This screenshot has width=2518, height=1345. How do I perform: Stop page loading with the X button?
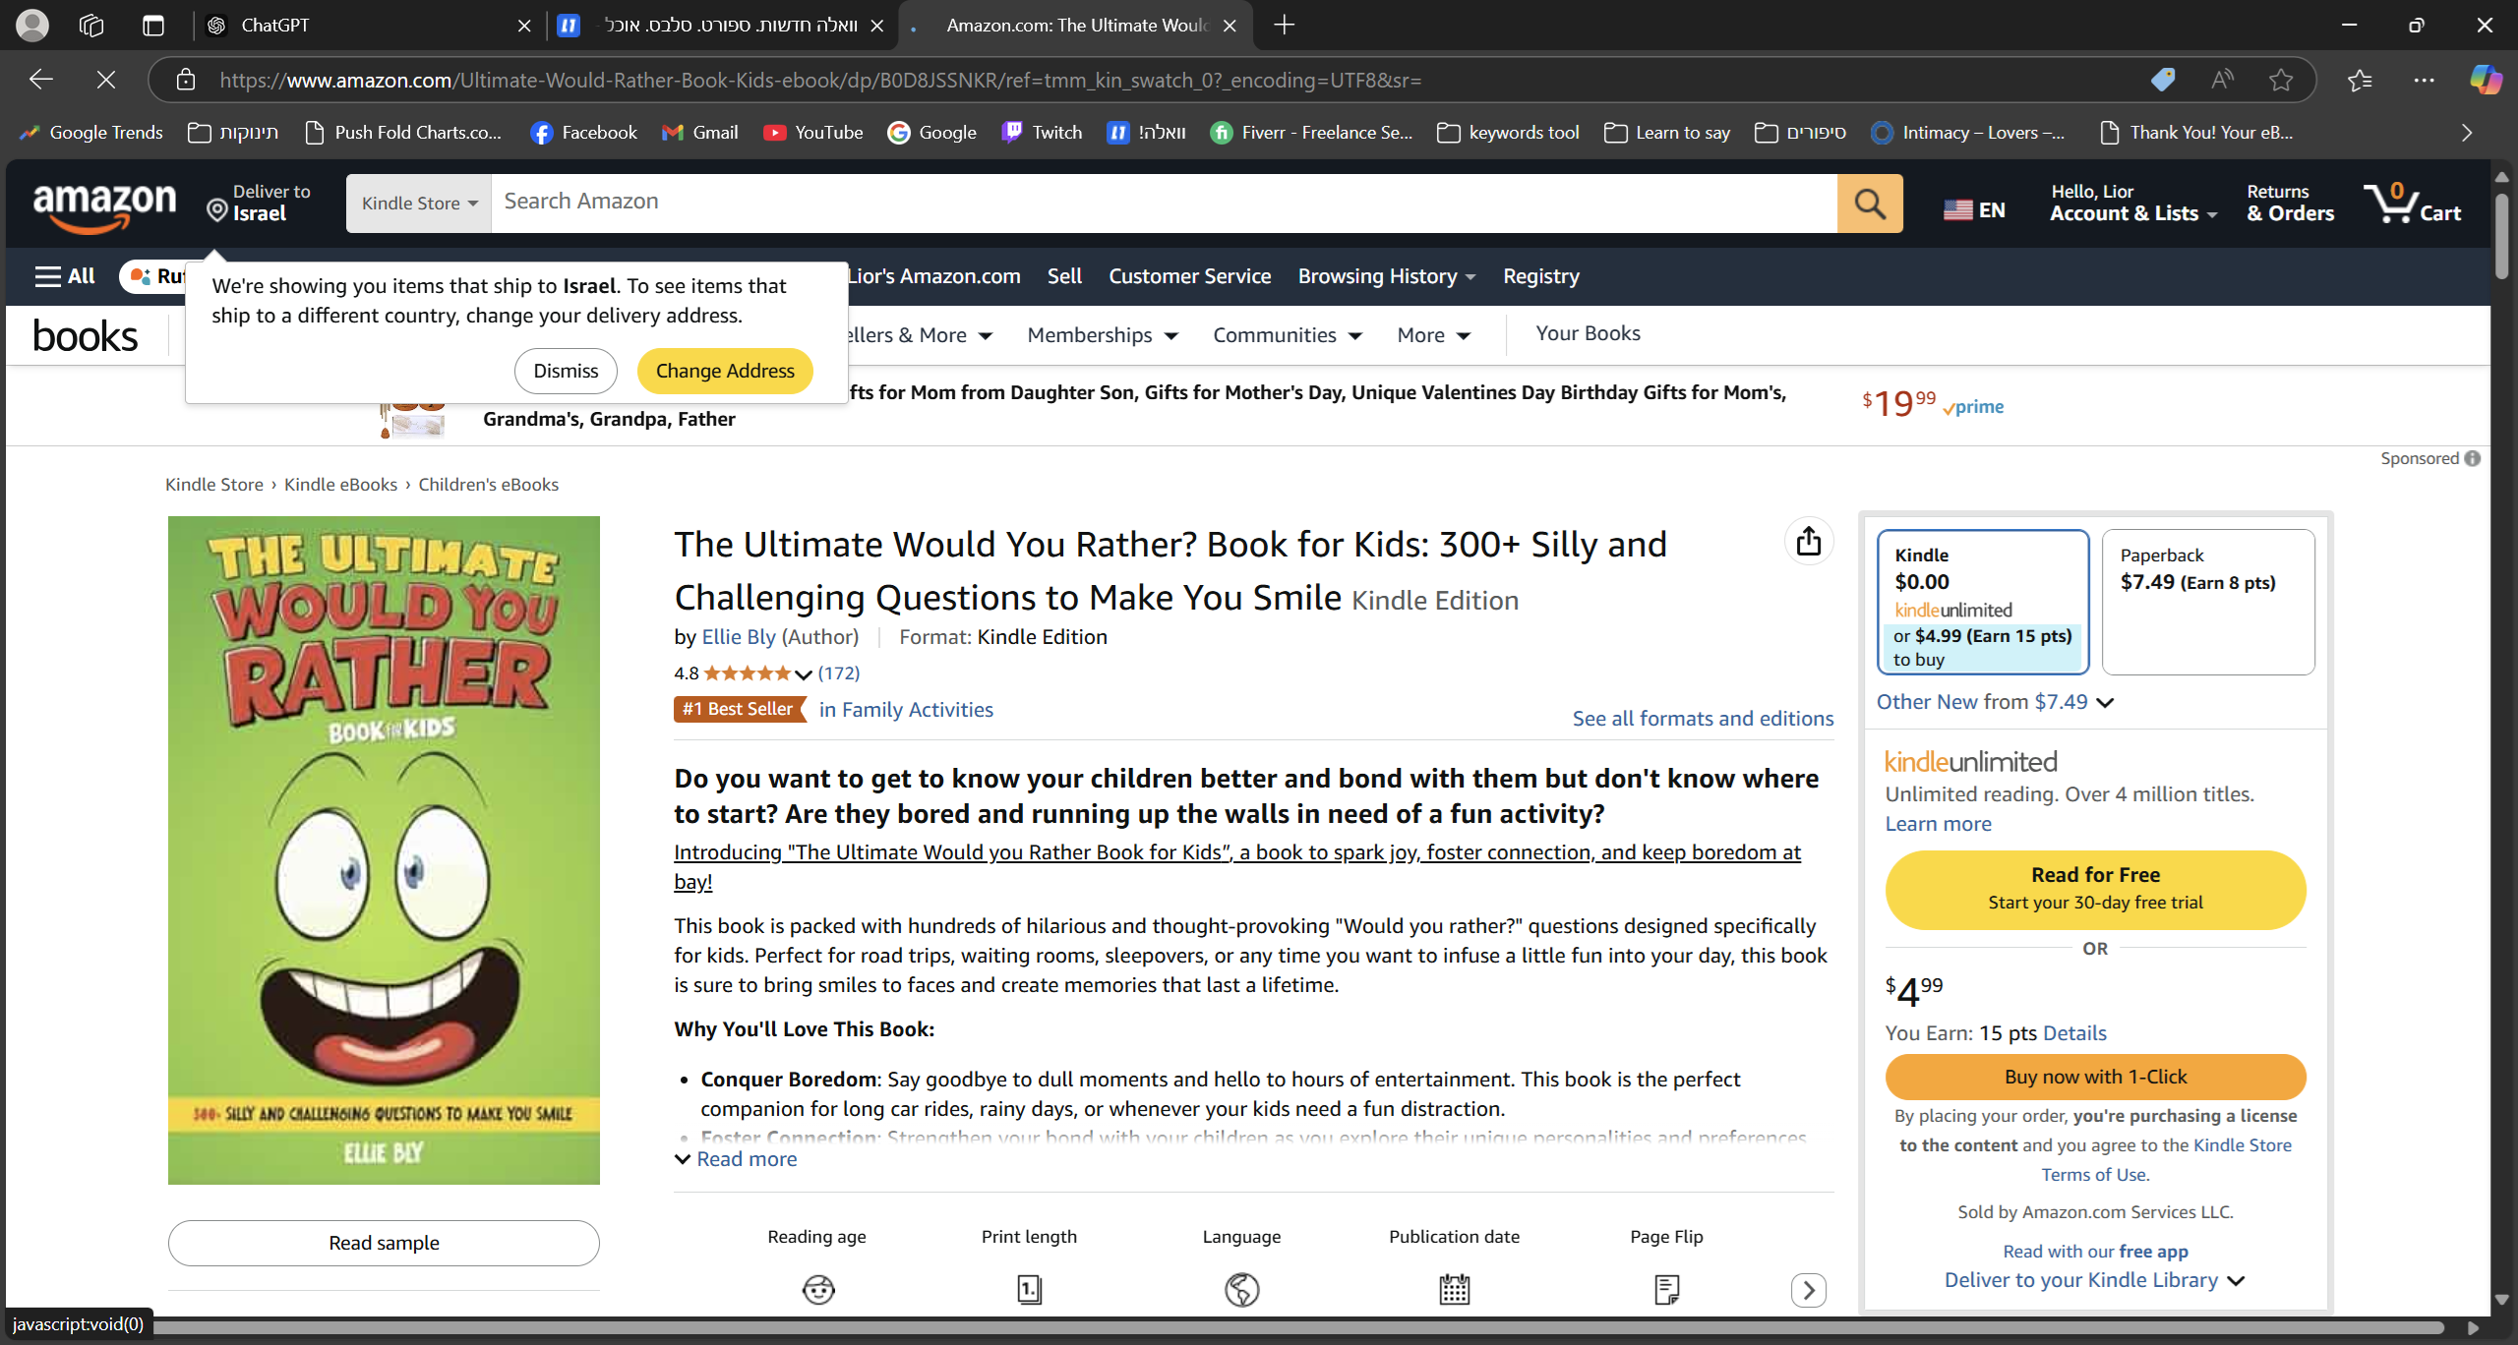click(106, 80)
